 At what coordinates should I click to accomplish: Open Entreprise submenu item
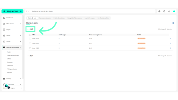10,66
